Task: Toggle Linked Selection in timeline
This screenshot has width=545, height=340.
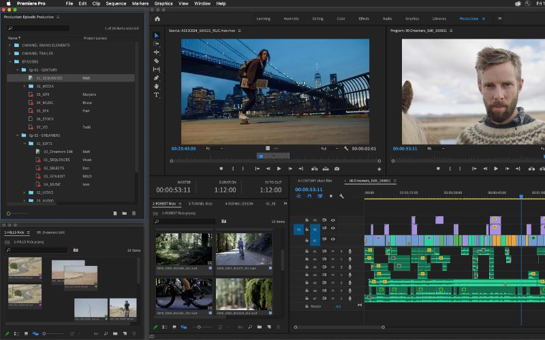Action: point(320,197)
